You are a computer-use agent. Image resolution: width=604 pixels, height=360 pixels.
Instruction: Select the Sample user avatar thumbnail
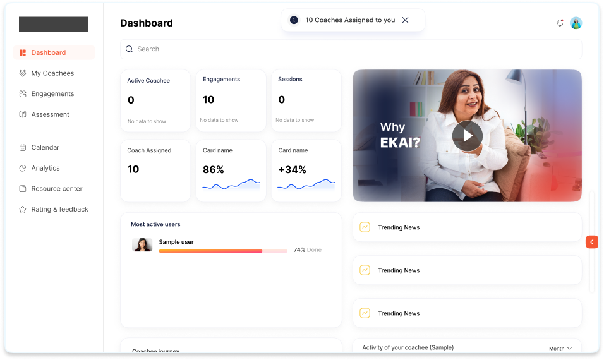(x=142, y=245)
